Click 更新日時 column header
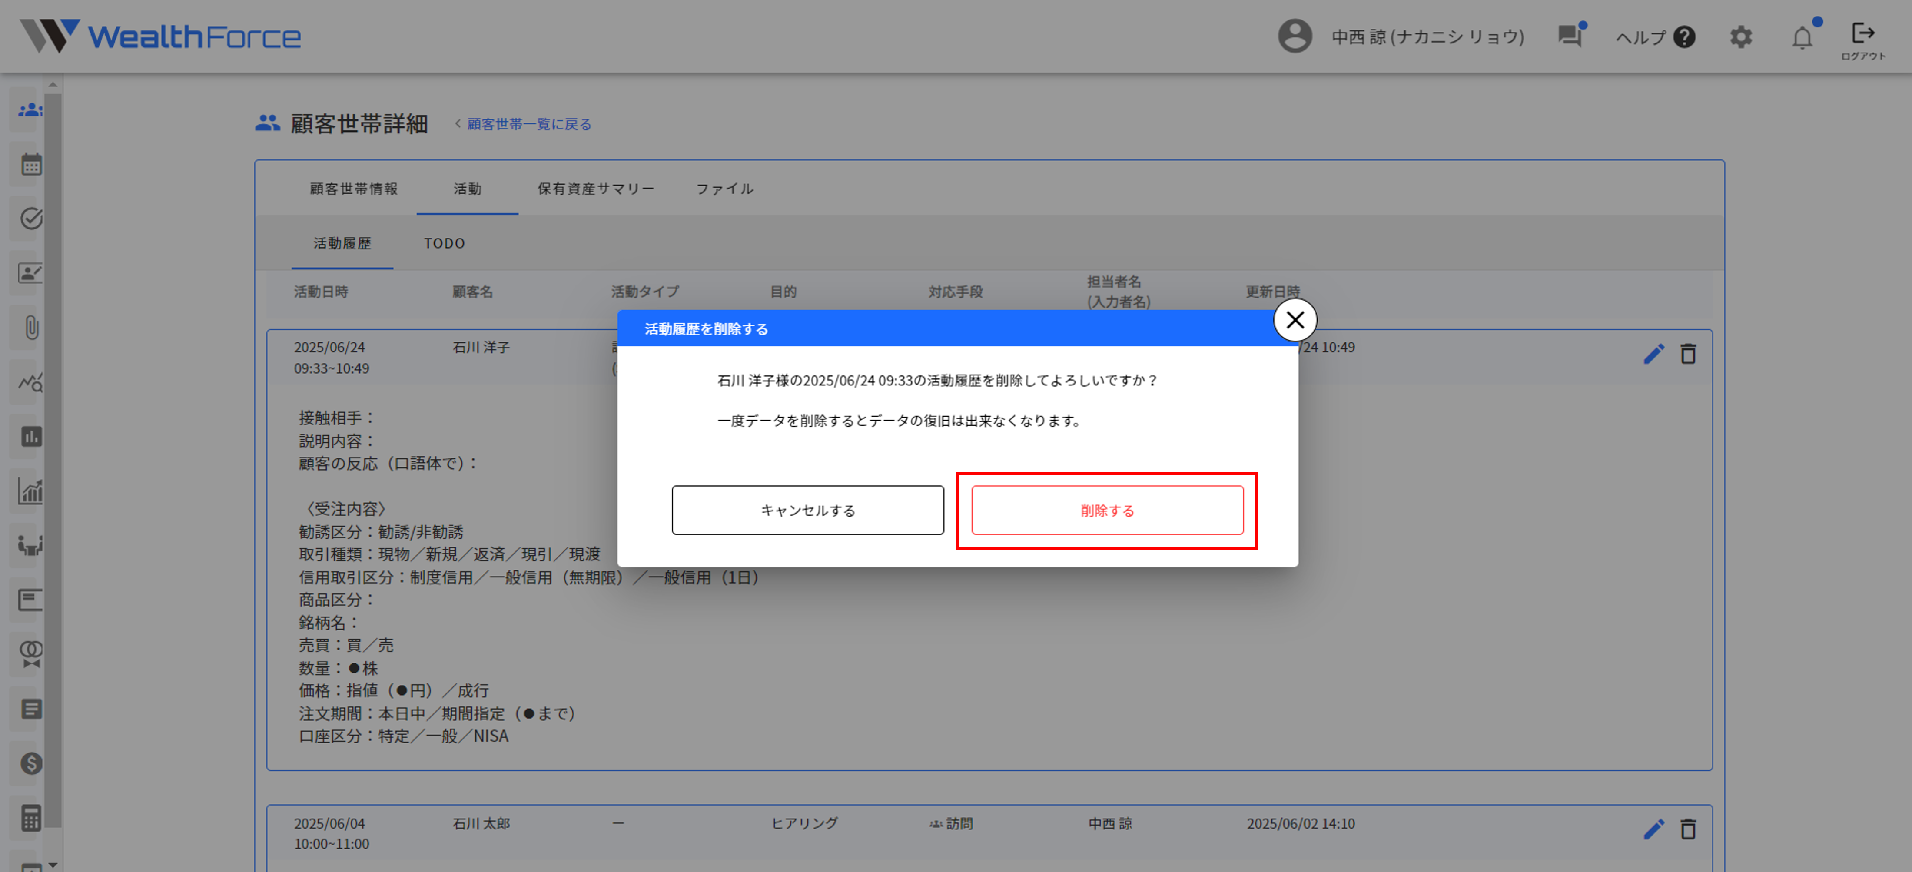Viewport: 1912px width, 872px height. click(1272, 292)
